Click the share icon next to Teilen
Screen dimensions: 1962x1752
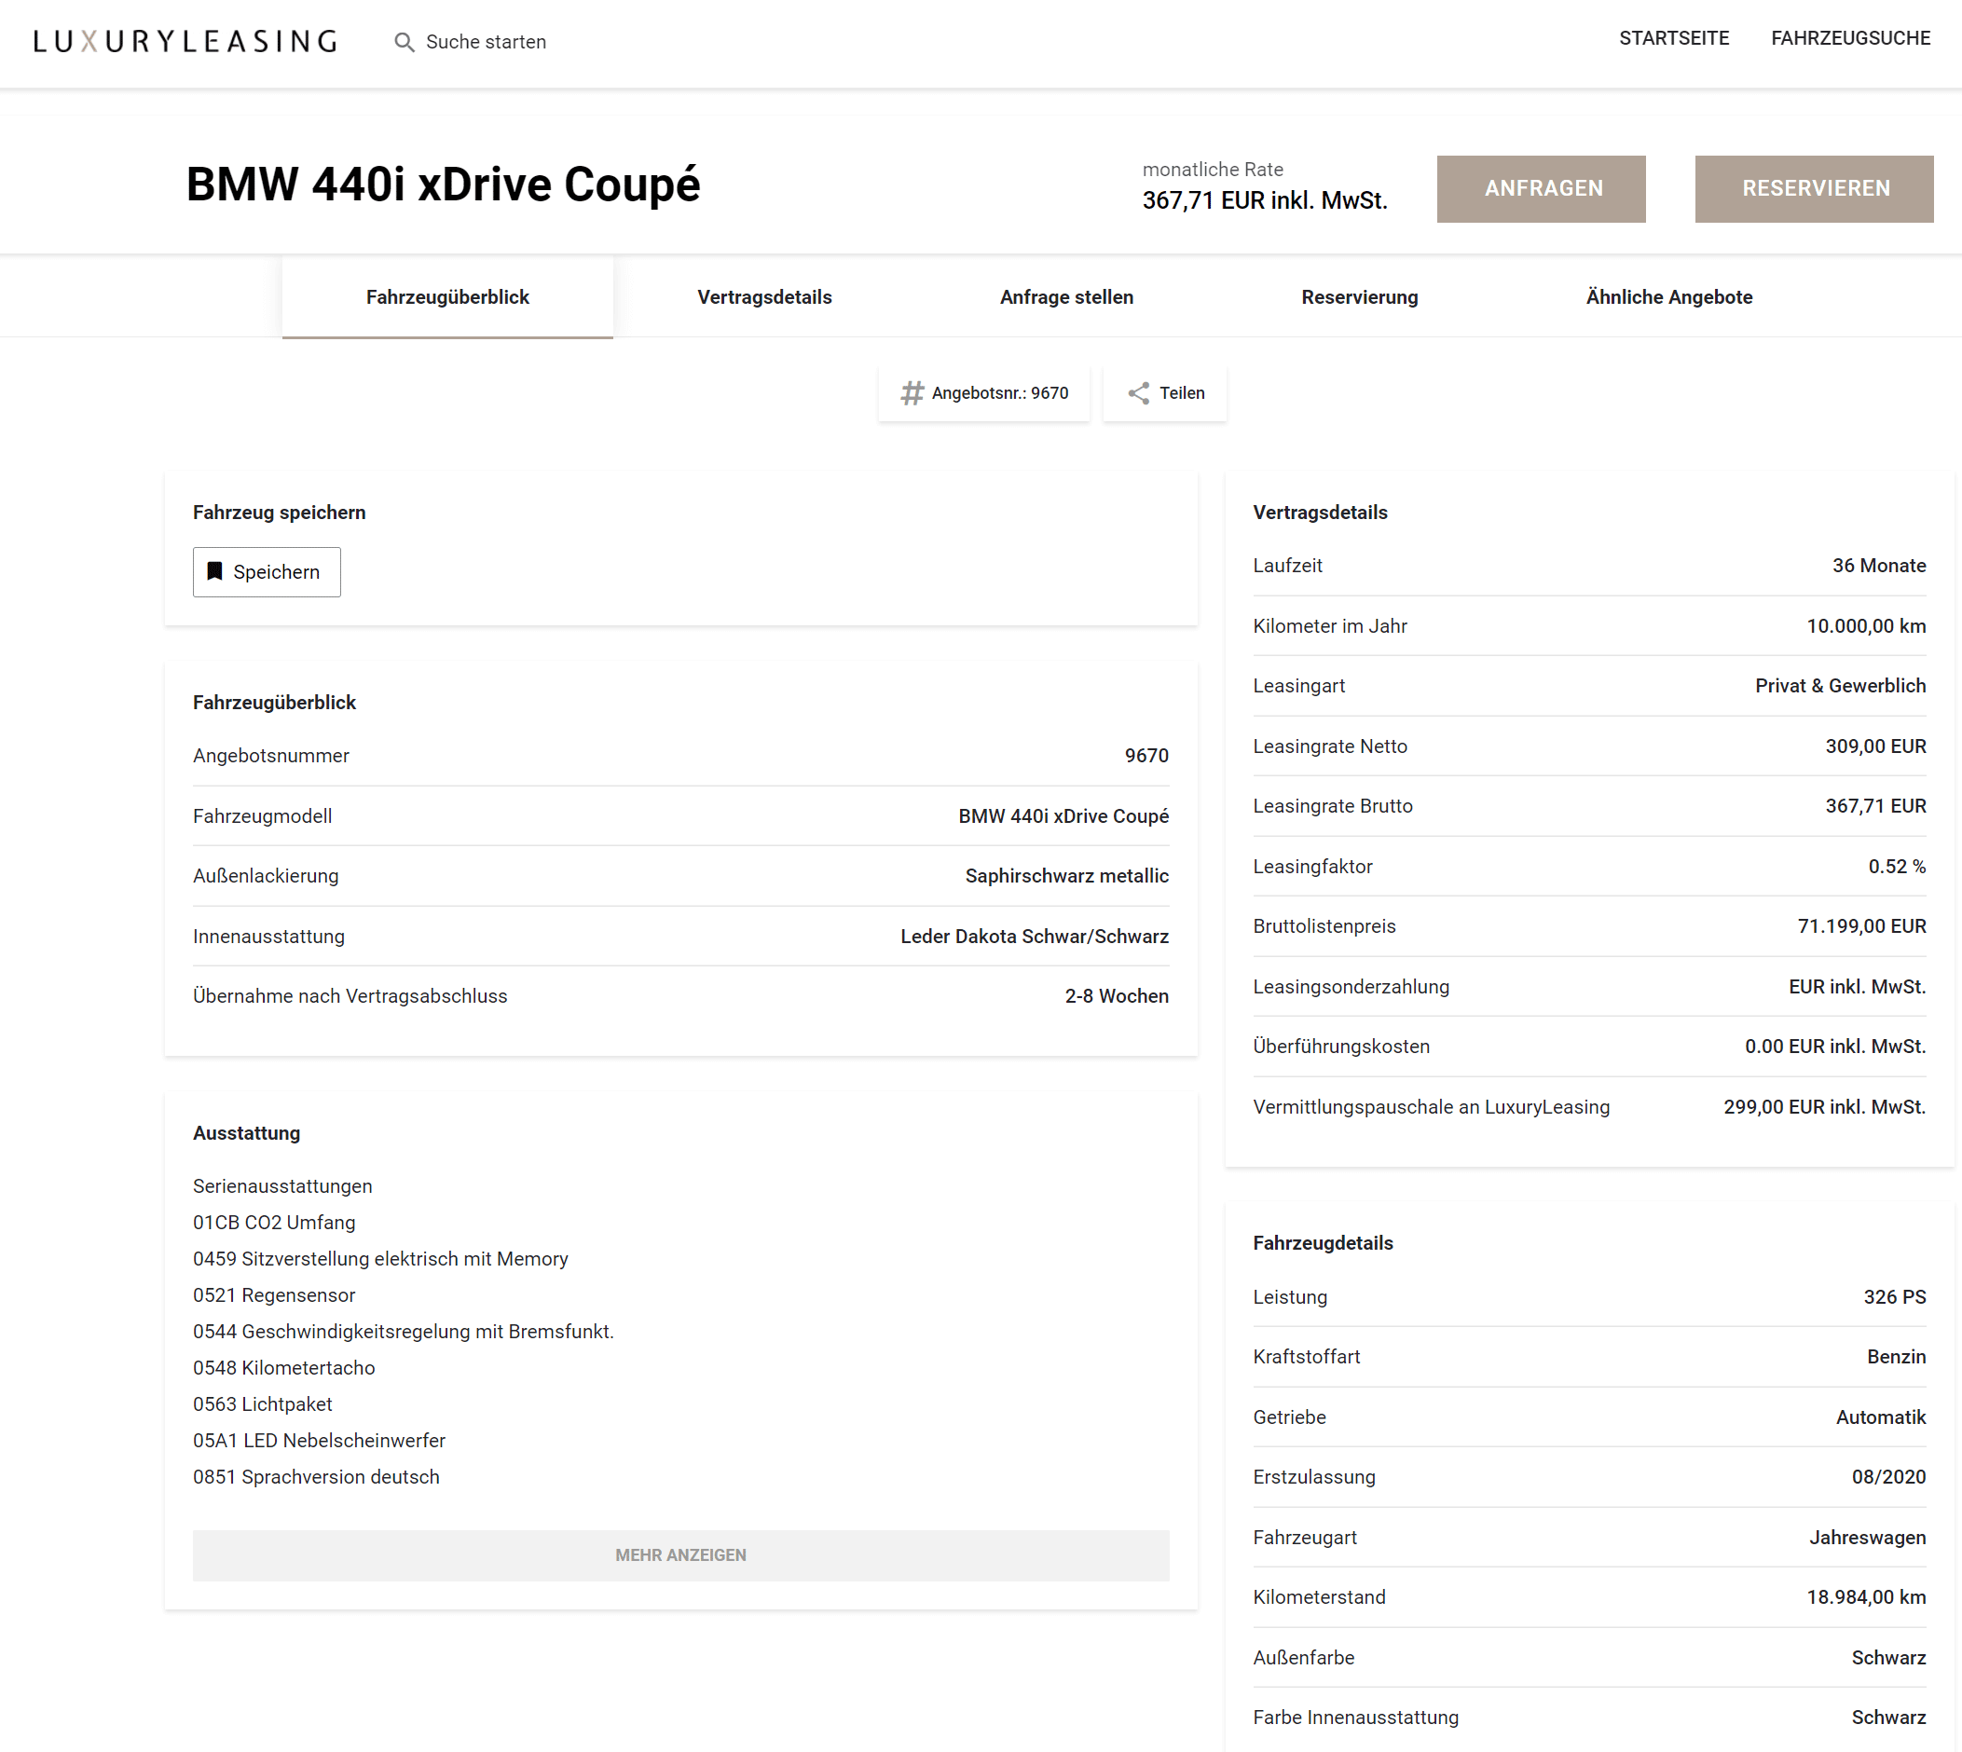(x=1139, y=392)
